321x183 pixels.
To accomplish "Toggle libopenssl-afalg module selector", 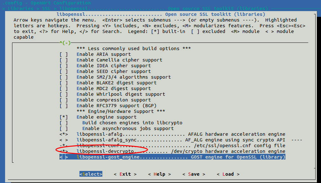I will coord(64,134).
